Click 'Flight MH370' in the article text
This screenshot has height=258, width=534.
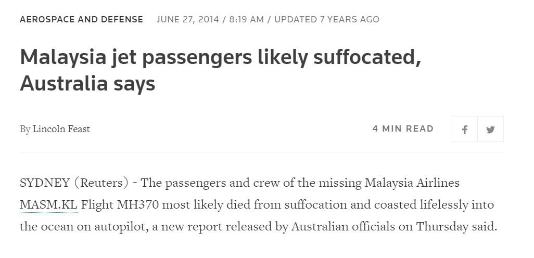[x=120, y=204]
